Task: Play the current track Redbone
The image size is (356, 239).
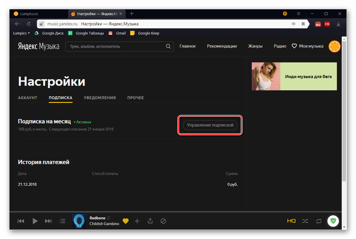Action: click(35, 221)
